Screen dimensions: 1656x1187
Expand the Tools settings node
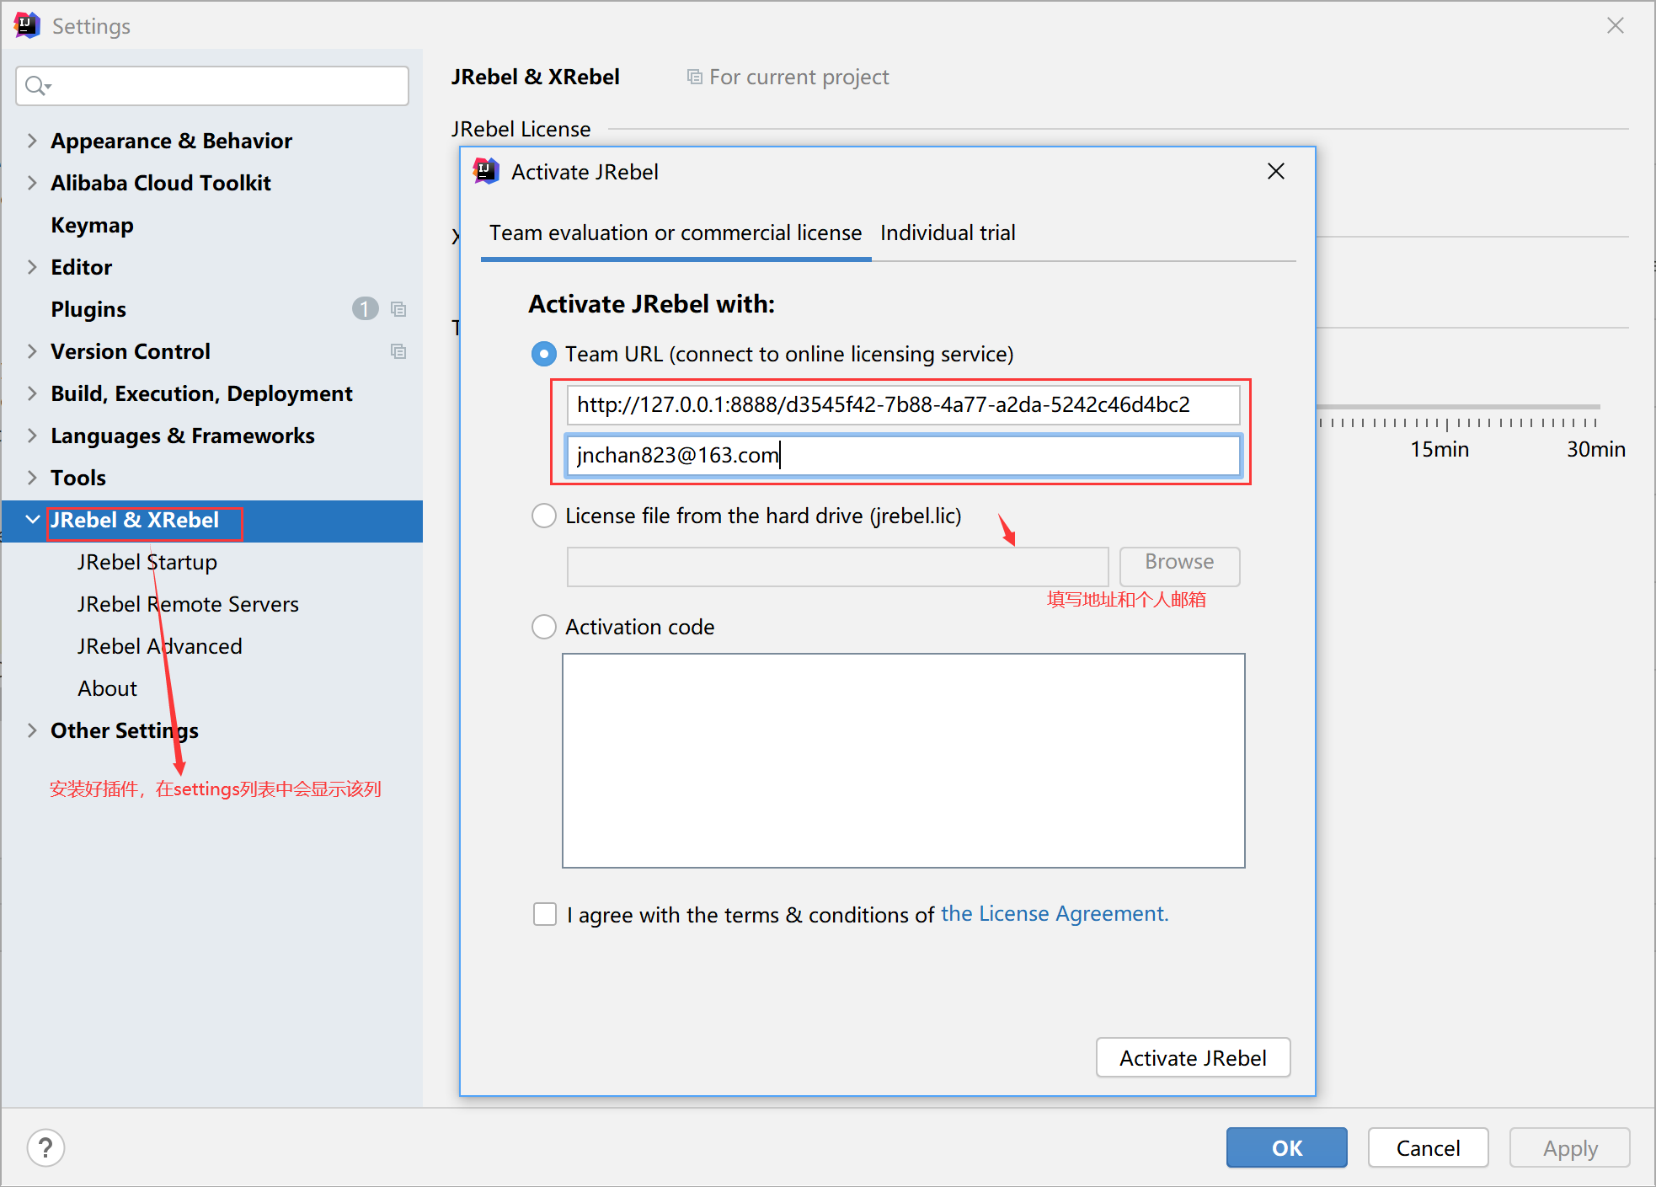[x=32, y=478]
